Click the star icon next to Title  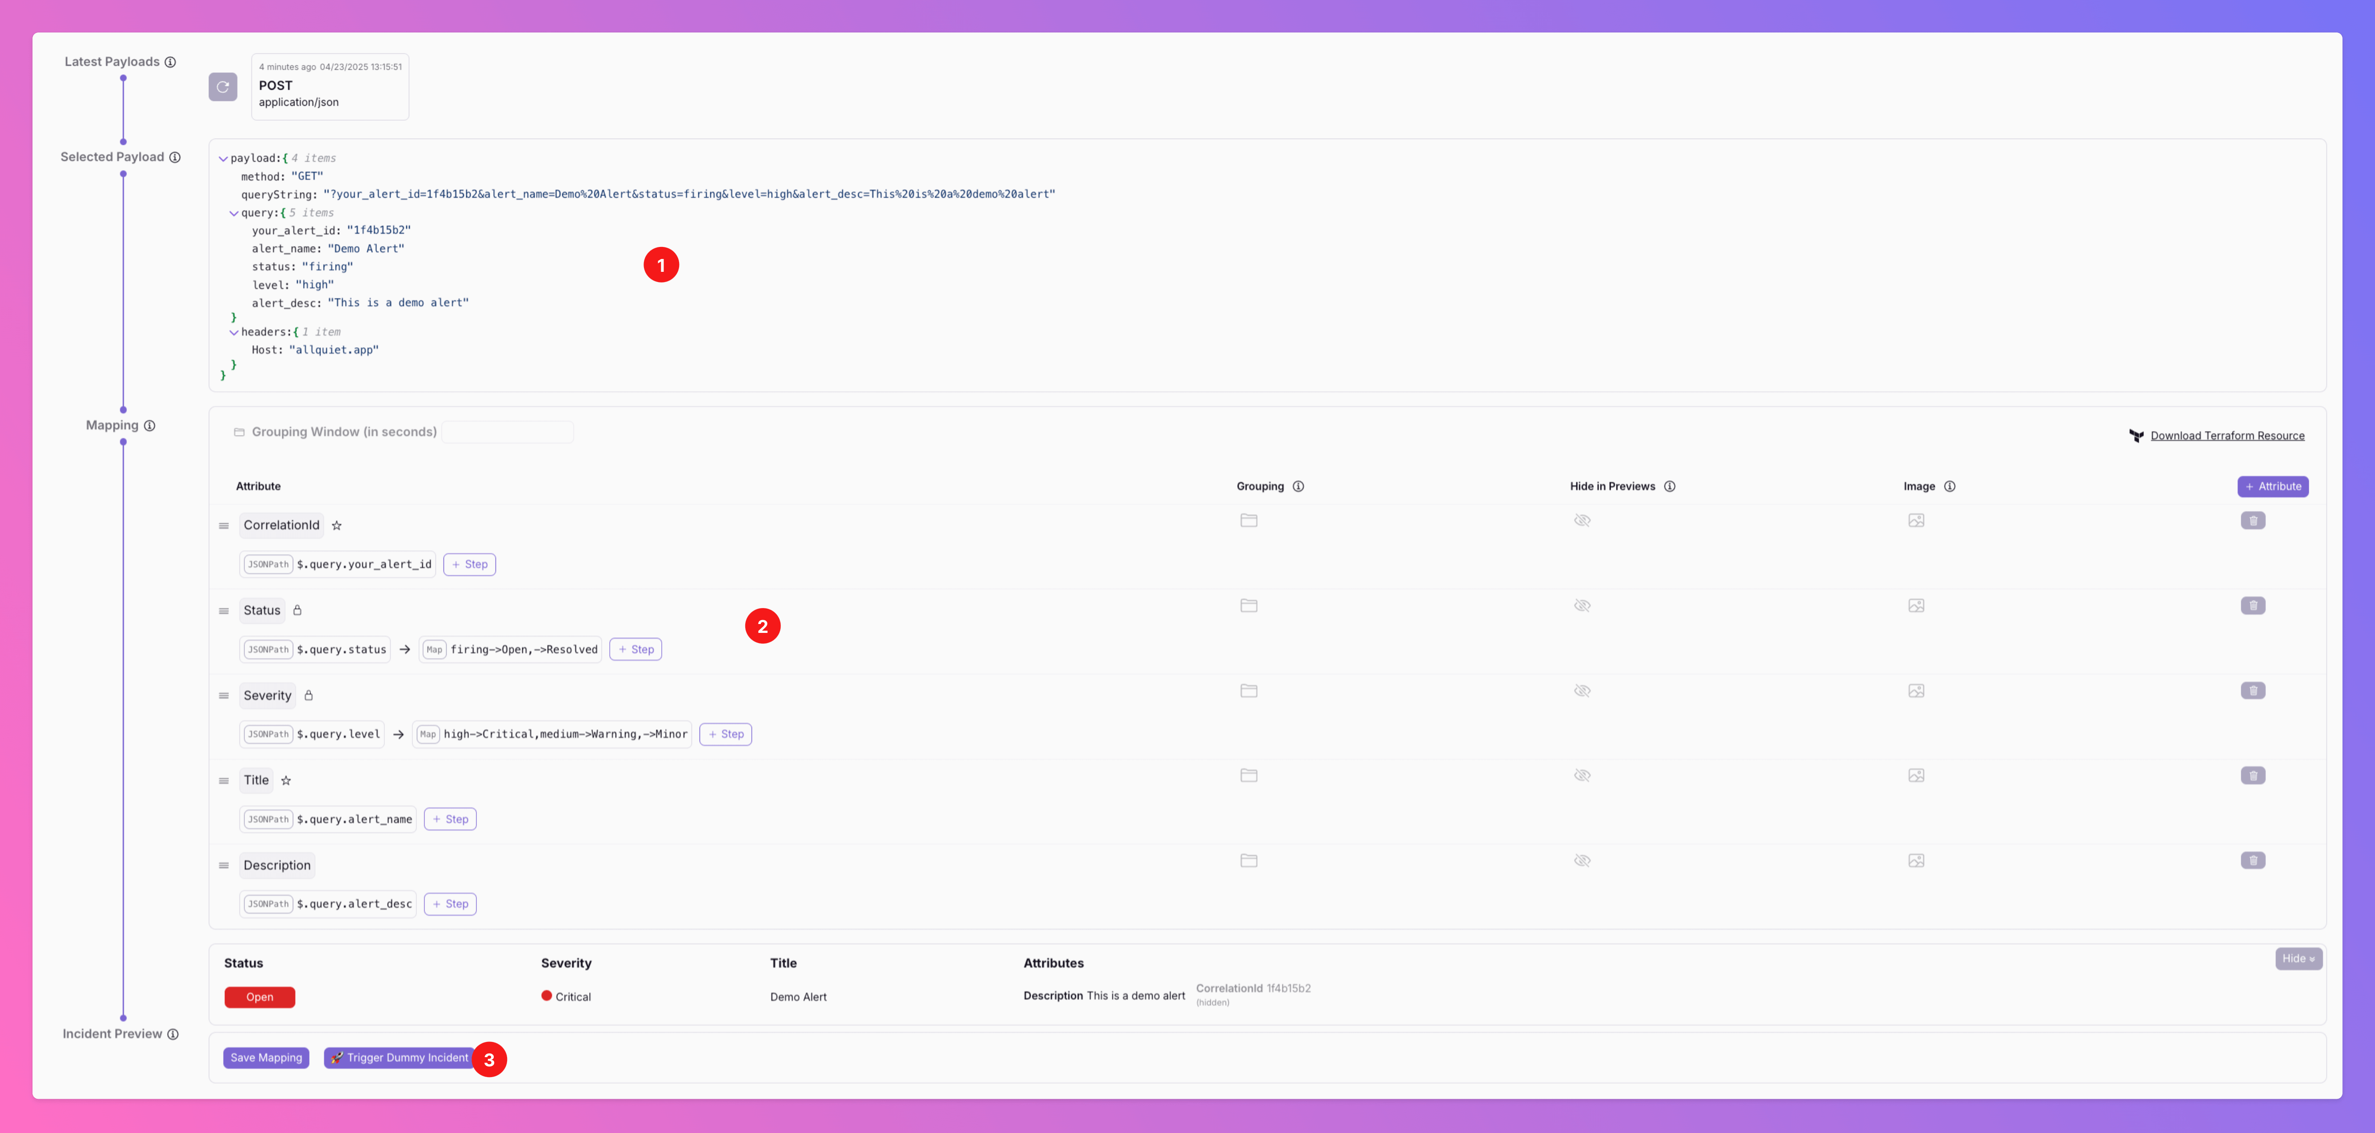click(x=286, y=780)
